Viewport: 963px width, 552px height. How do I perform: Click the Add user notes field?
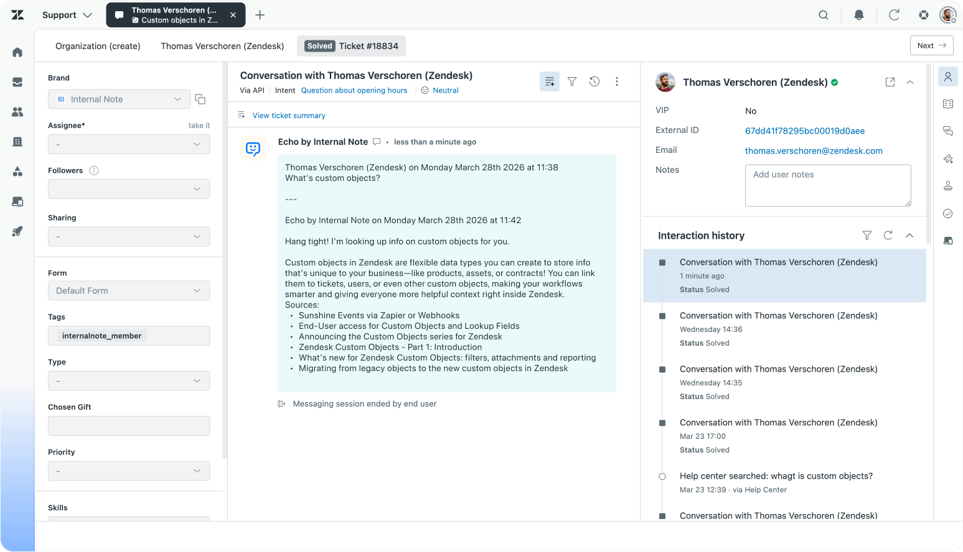[828, 185]
